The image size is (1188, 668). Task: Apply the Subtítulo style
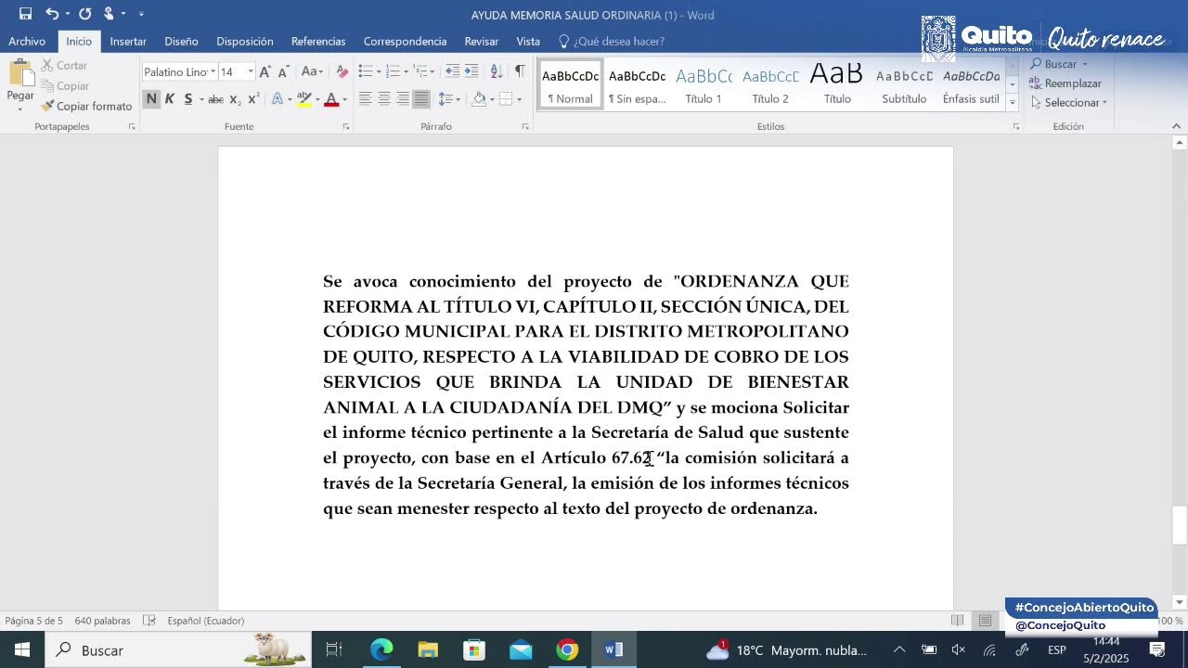pos(904,84)
